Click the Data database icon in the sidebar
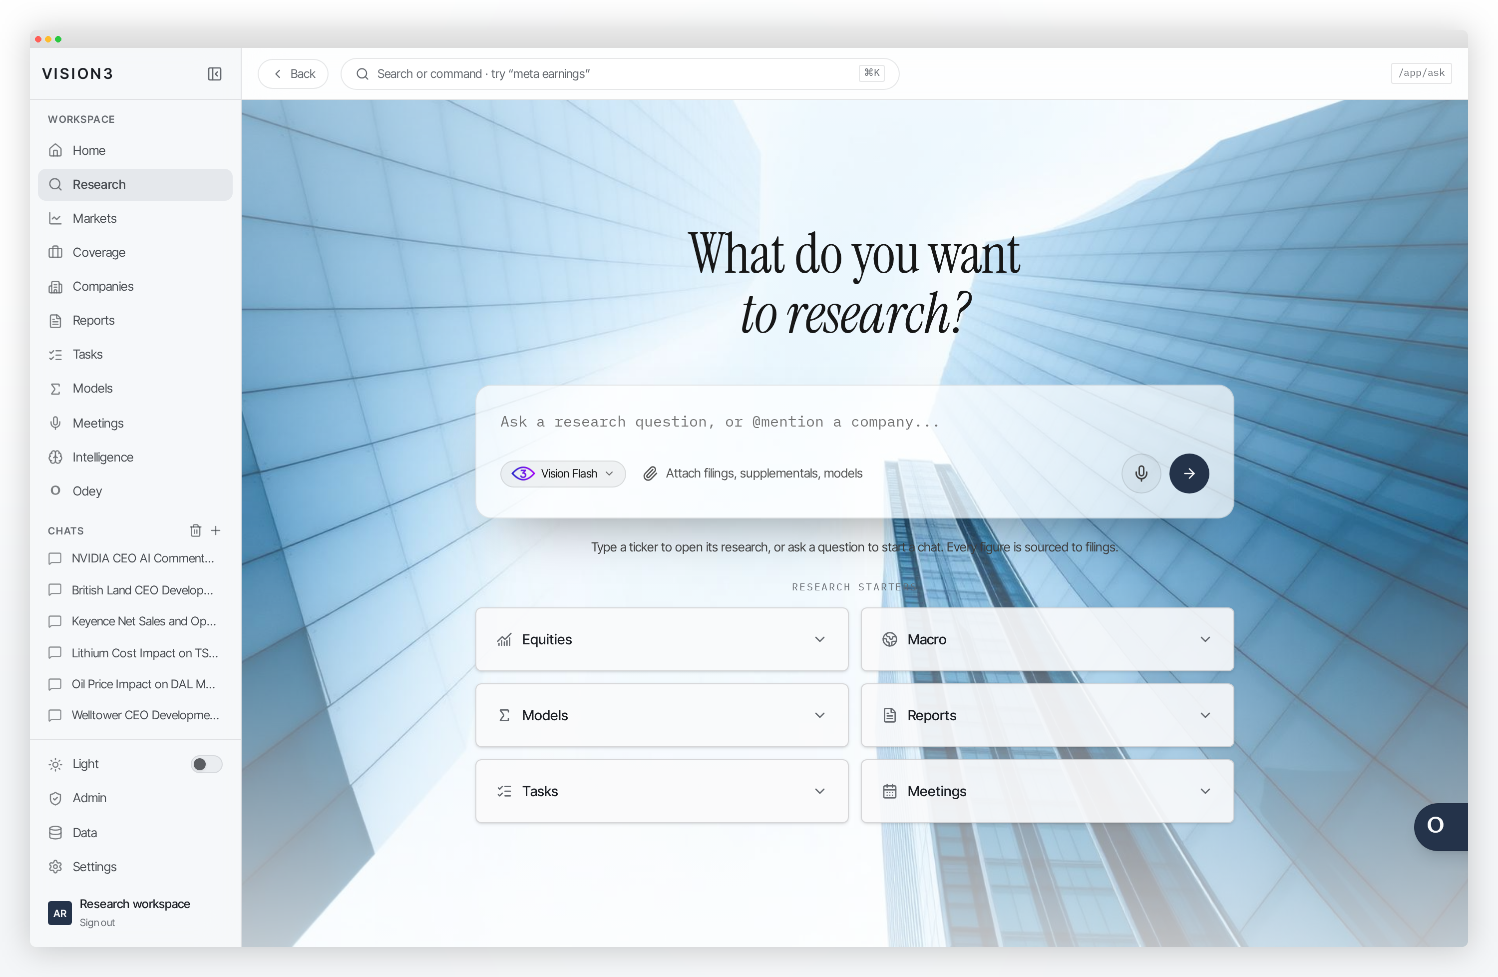The width and height of the screenshot is (1498, 977). click(x=55, y=833)
